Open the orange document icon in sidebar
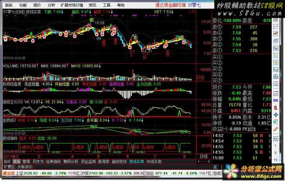The image size is (285, 181). click(x=276, y=63)
